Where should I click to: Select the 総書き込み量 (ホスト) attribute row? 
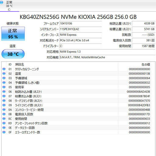[x=76, y=96]
